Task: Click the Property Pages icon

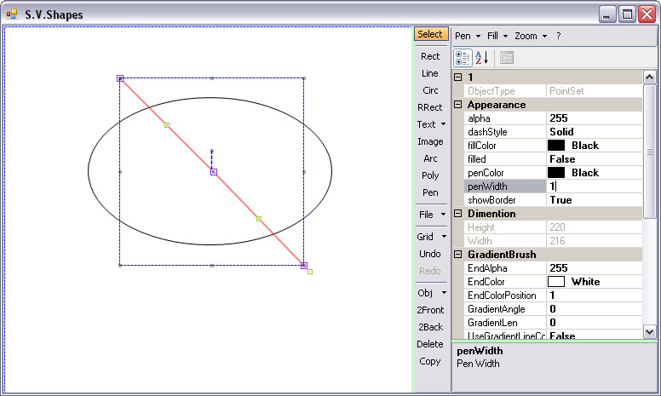Action: click(x=506, y=58)
